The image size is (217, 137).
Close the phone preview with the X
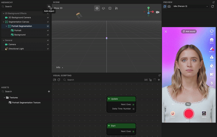tap(166, 32)
